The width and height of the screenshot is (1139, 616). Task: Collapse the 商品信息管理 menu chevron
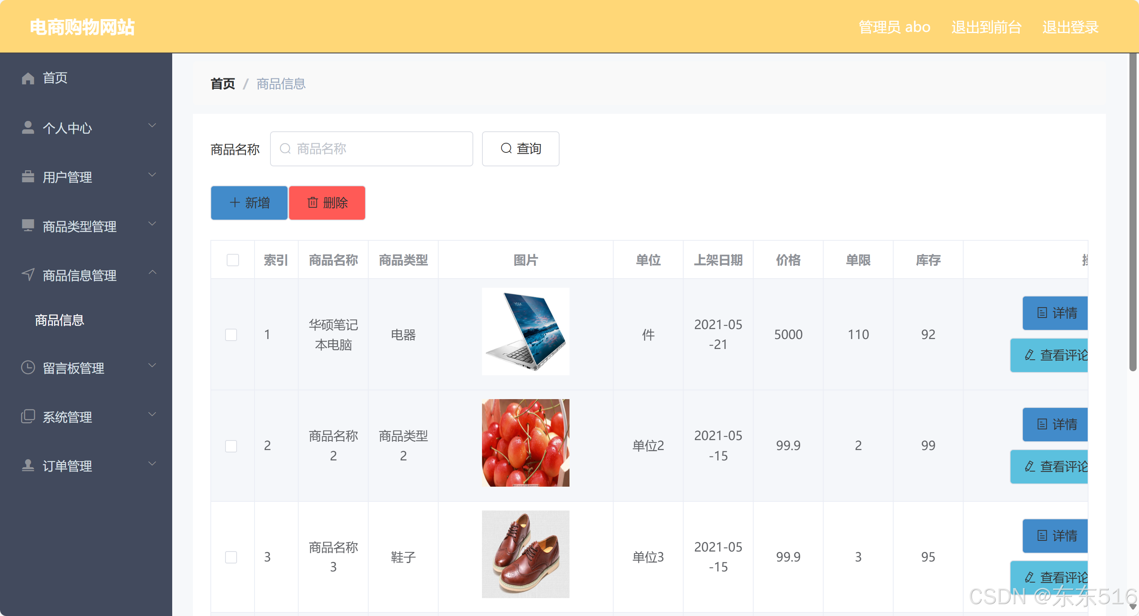coord(152,273)
